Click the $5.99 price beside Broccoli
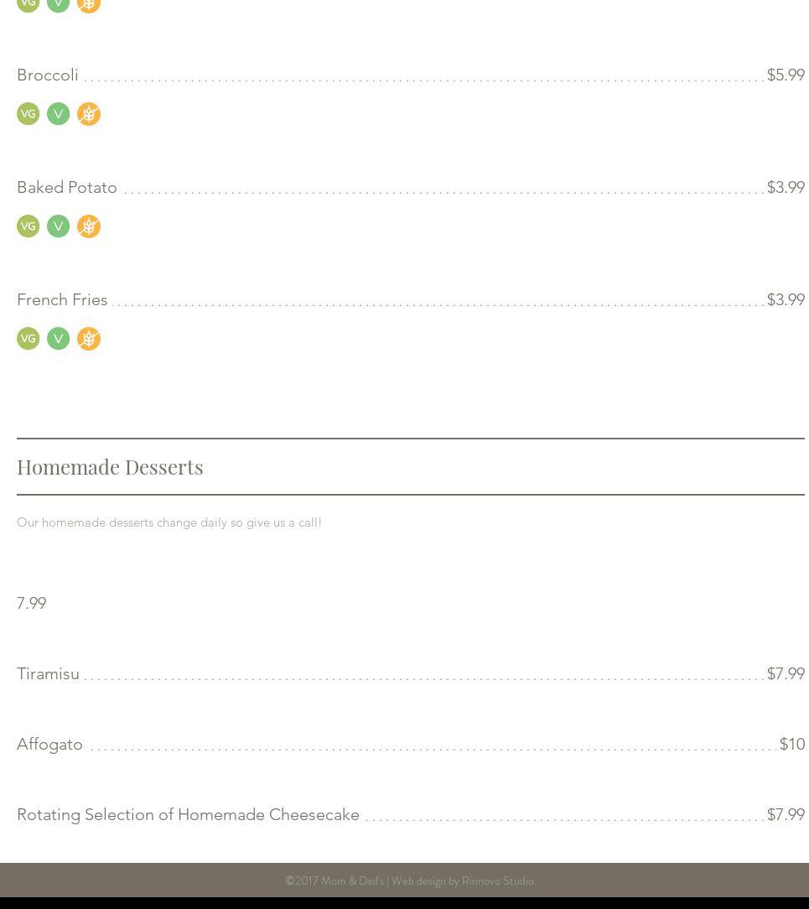Image resolution: width=809 pixels, height=909 pixels. (x=786, y=75)
